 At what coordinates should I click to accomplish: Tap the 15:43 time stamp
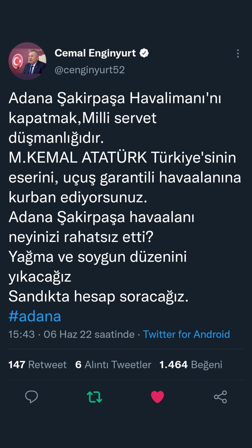point(22,334)
